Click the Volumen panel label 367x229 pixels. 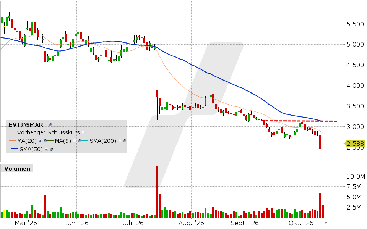(17, 169)
